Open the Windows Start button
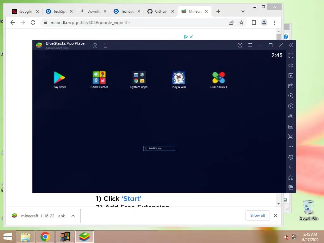This screenshot has width=324, height=243. pos(8,237)
